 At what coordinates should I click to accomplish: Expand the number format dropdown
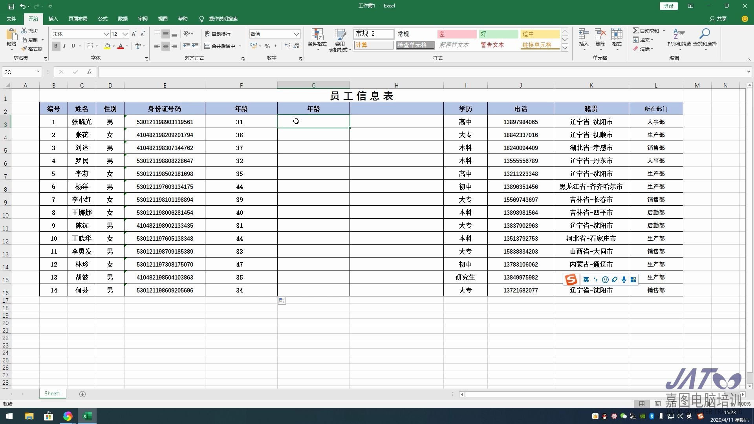click(x=296, y=34)
